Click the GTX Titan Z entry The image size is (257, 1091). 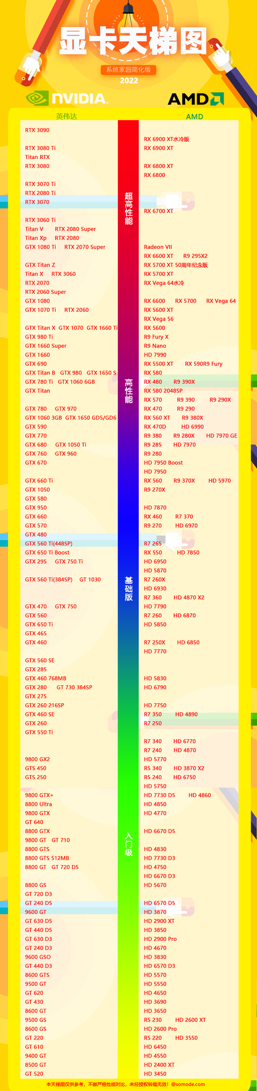[40, 265]
